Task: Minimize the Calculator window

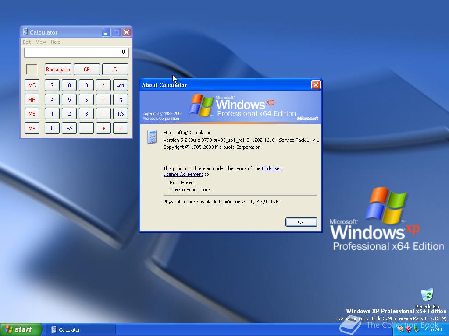Action: pyautogui.click(x=106, y=32)
